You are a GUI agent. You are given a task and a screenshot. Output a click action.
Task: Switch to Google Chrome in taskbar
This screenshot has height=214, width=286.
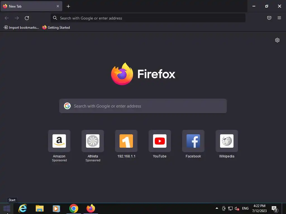tap(74, 208)
